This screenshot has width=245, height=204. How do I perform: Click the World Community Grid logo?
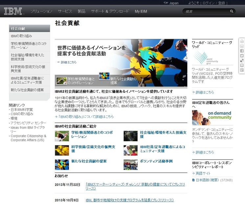click(x=206, y=58)
